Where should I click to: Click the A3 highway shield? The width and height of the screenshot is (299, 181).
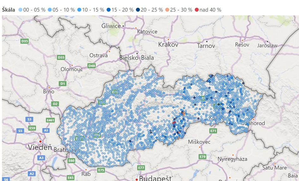click(x=41, y=158)
